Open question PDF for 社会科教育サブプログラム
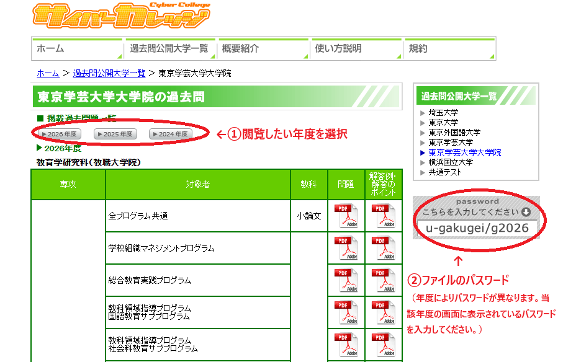This screenshot has height=362, width=576. click(346, 345)
